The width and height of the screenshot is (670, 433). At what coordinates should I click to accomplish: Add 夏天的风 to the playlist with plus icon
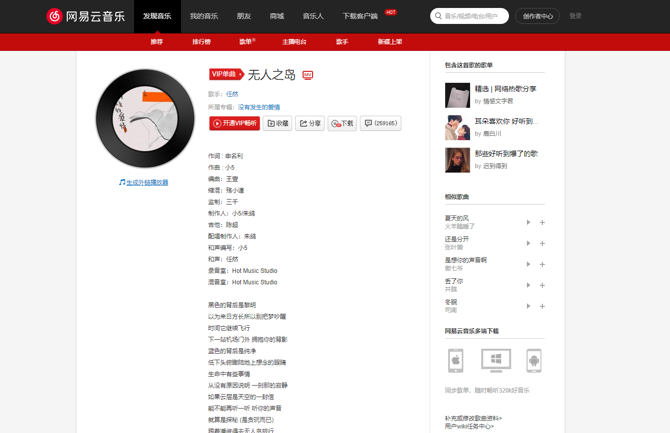pos(542,222)
